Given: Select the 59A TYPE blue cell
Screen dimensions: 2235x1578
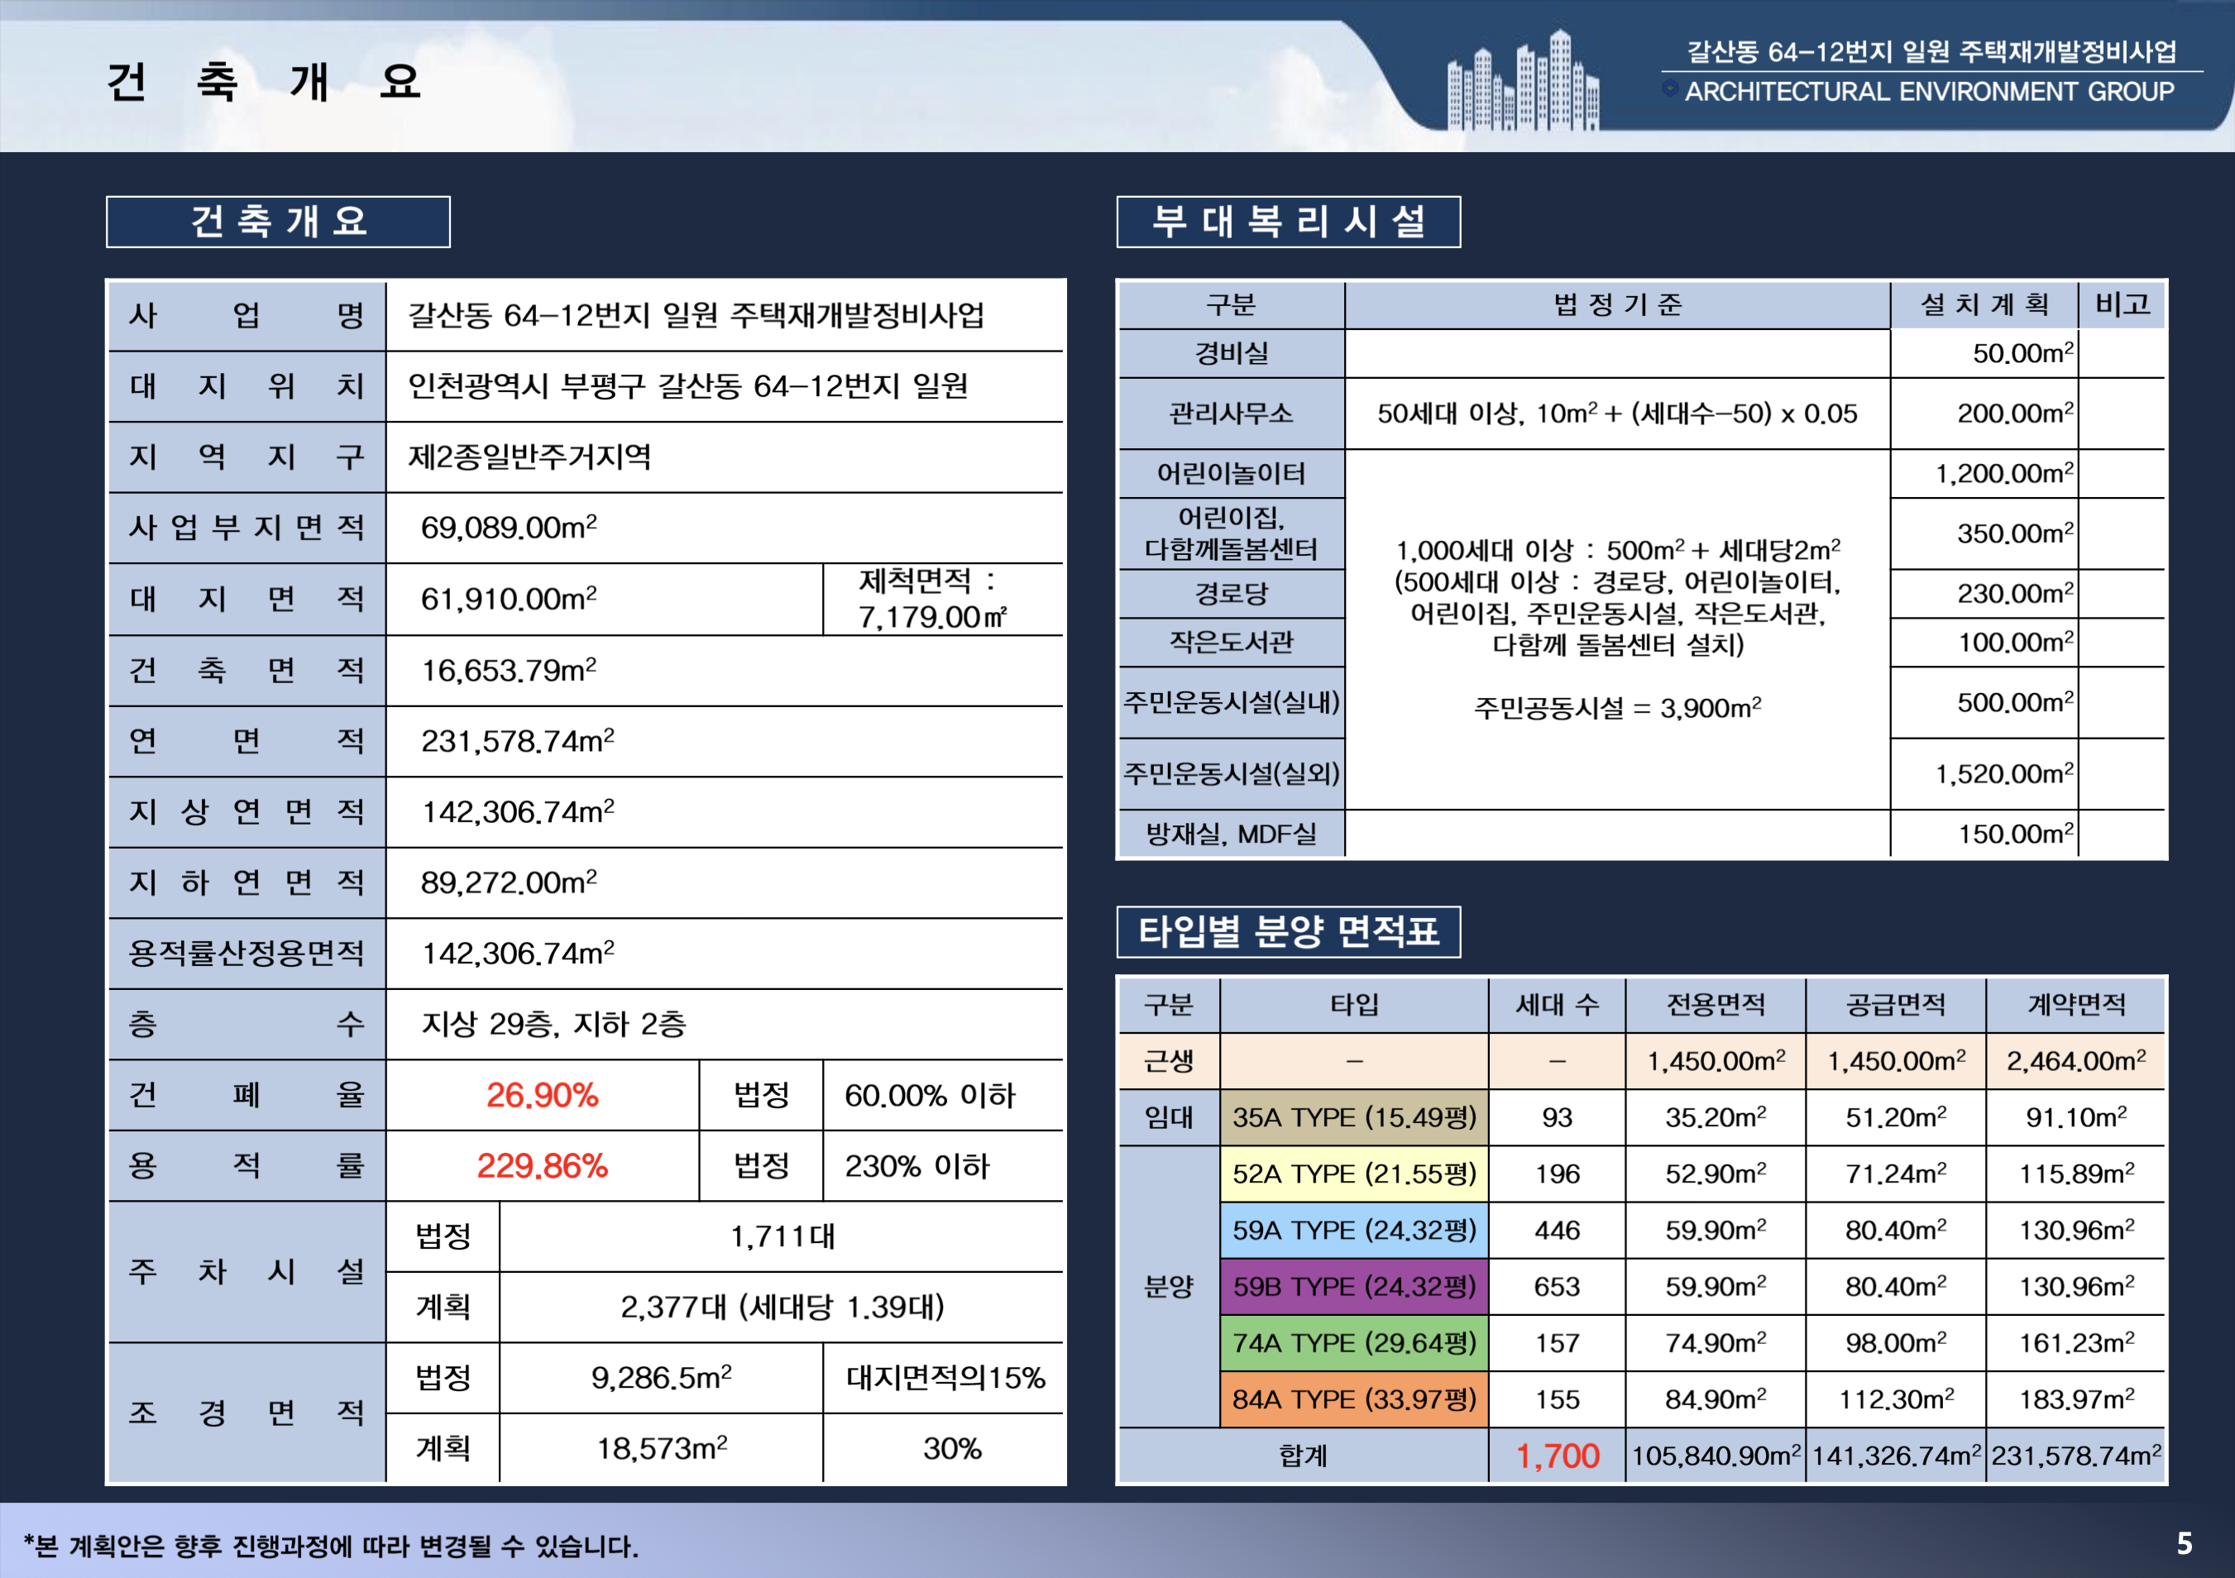Looking at the screenshot, I should (x=1353, y=1231).
